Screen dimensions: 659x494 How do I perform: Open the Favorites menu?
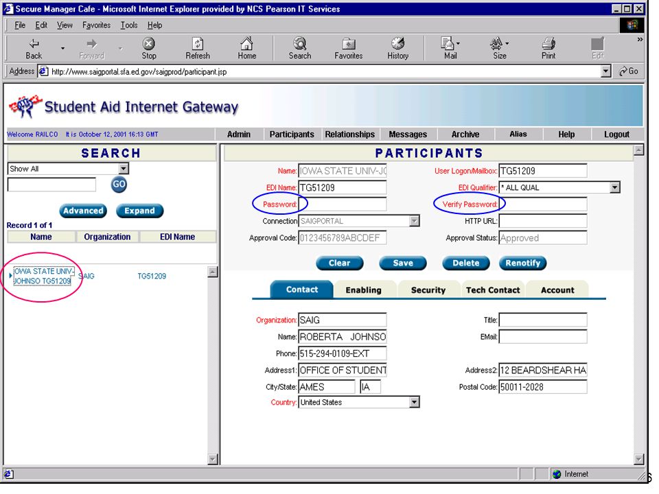coord(96,25)
